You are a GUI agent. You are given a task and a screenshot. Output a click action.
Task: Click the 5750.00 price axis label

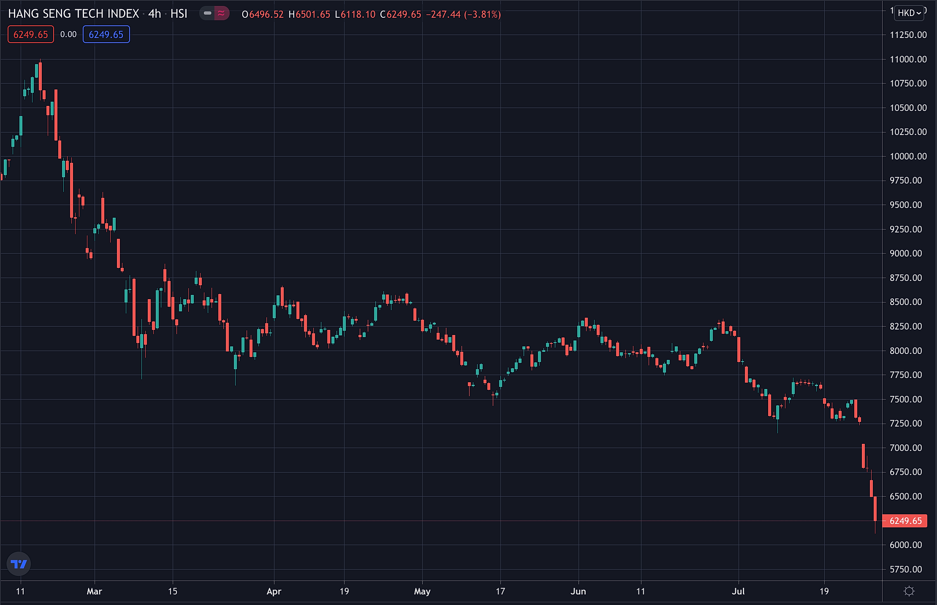906,569
